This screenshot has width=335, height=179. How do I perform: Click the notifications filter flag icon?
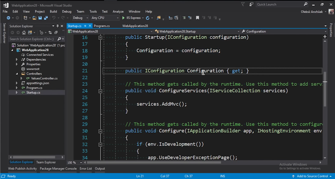(243, 4)
